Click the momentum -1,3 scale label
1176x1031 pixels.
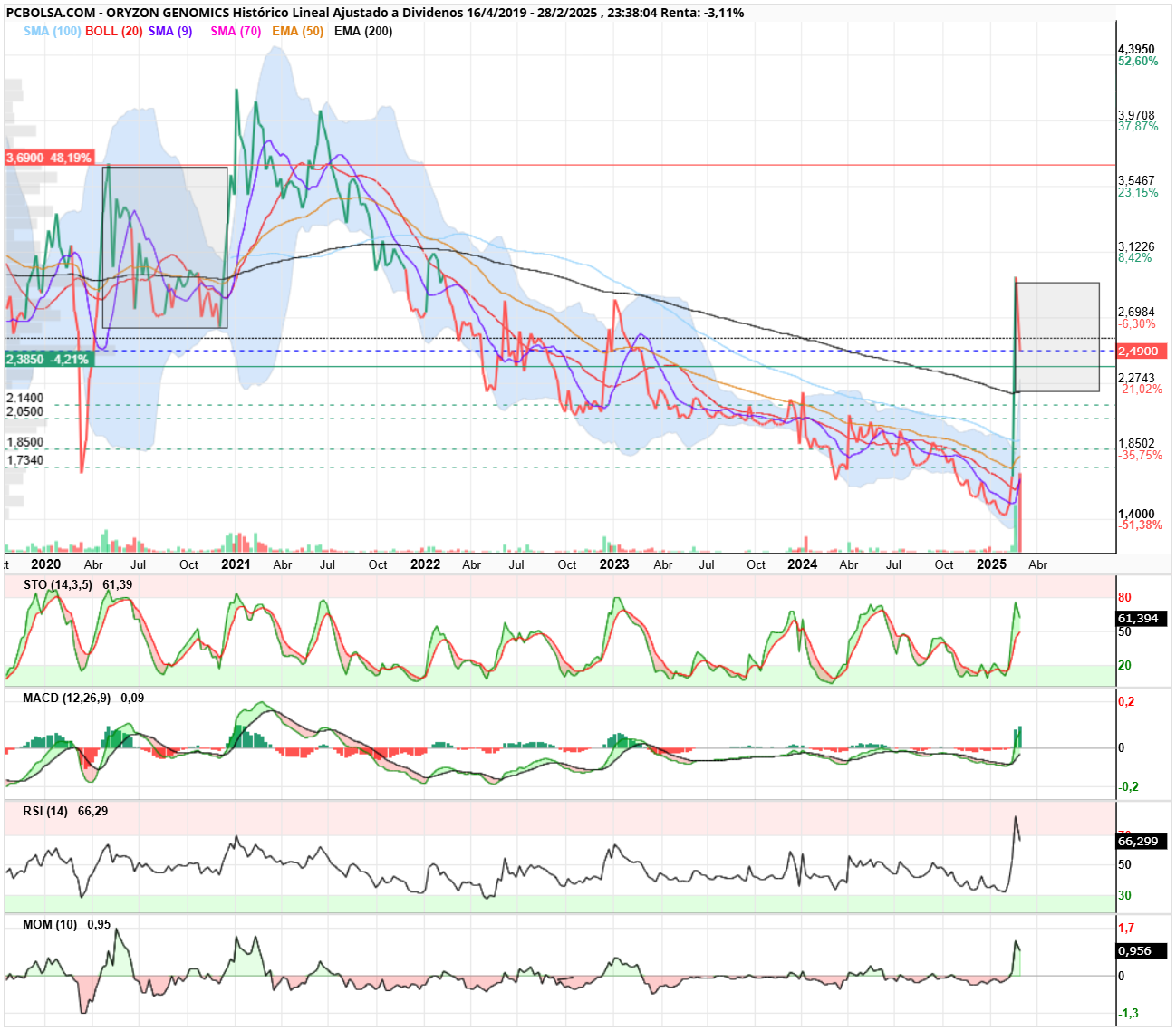click(1128, 1013)
